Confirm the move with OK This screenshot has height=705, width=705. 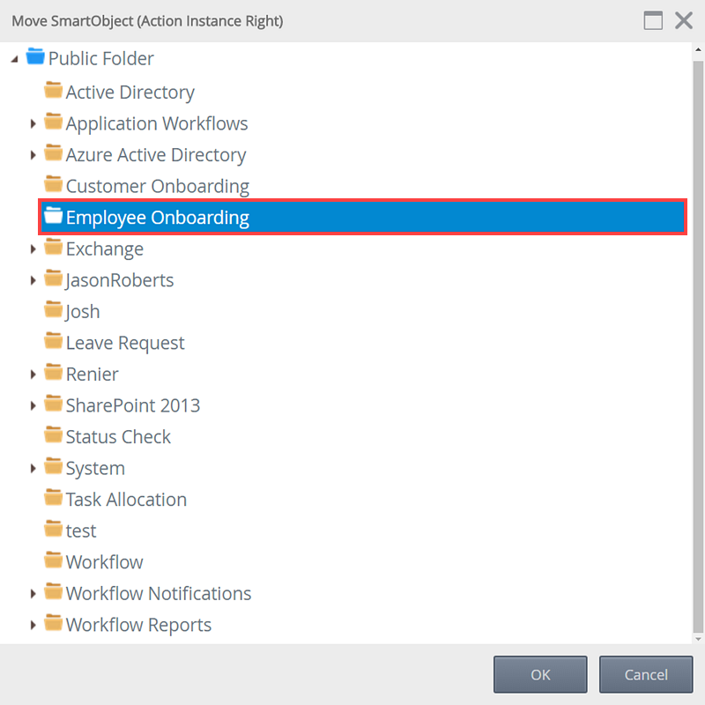point(540,675)
